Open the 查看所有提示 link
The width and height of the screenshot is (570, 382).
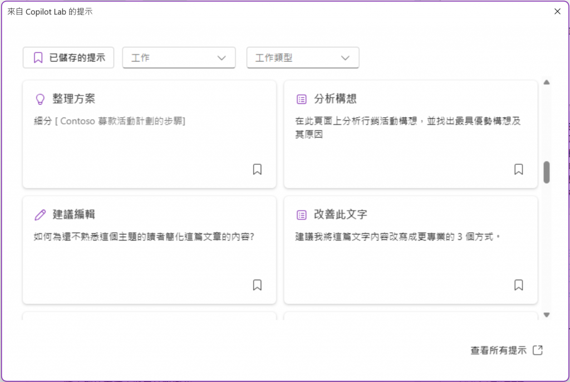507,350
